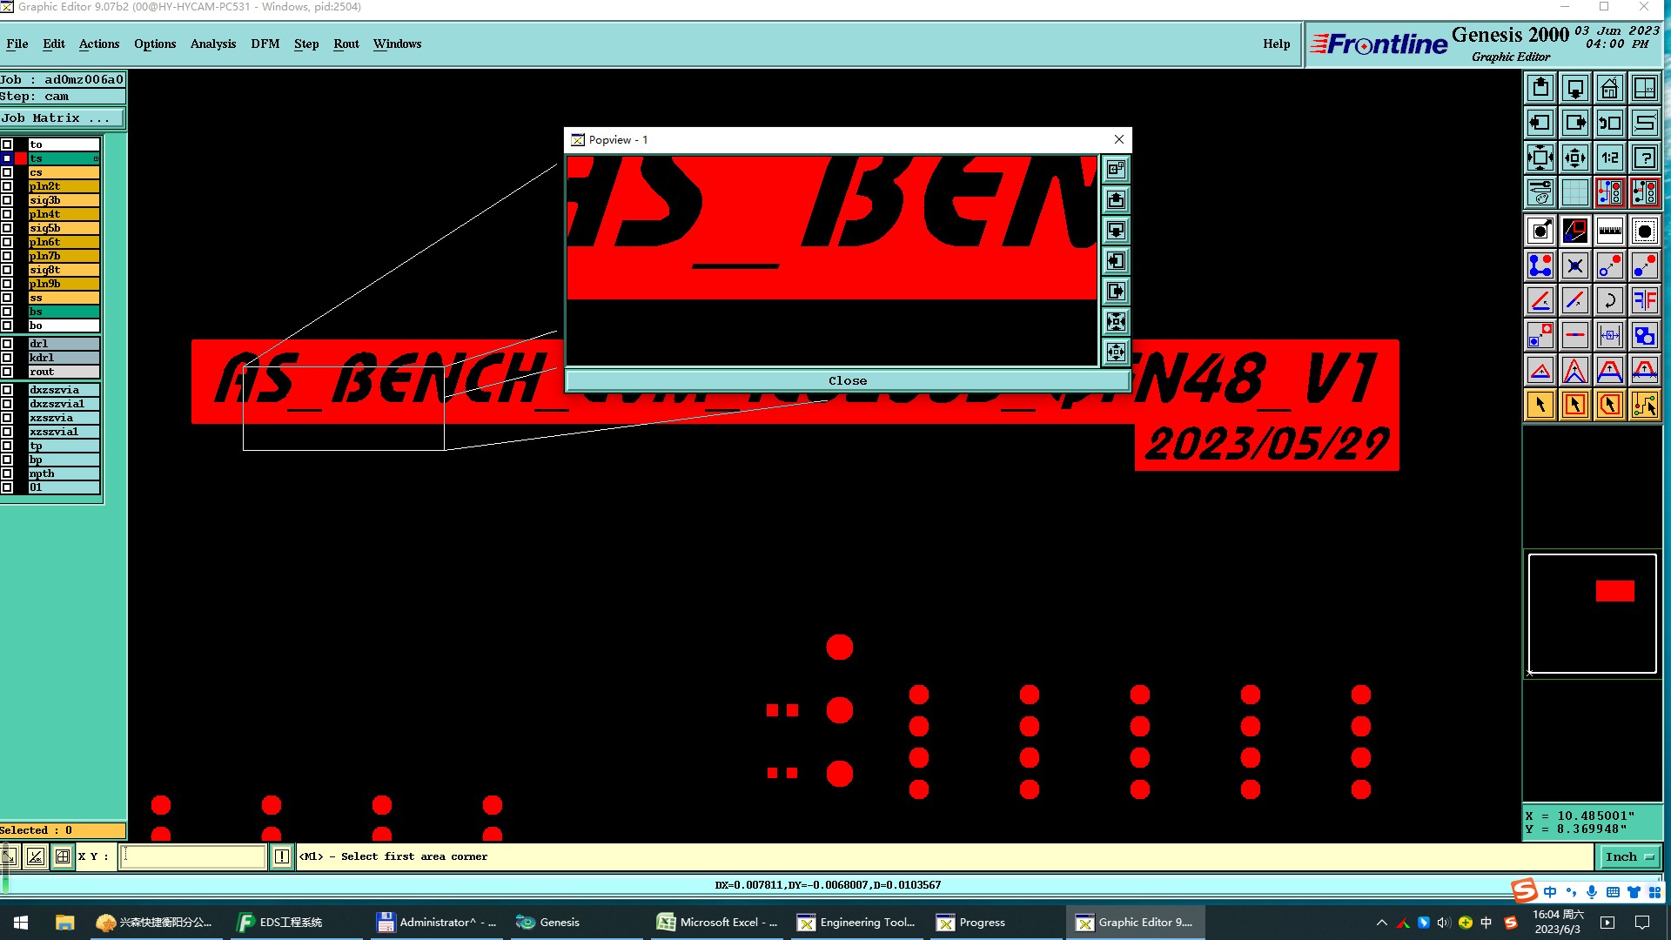Switch to Microsoft Excel in taskbar
1671x940 pixels.
[718, 923]
